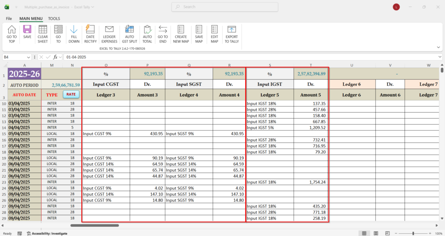Open Quick Access Toolbar customize dropdown
The width and height of the screenshot is (445, 236).
click(16, 7)
